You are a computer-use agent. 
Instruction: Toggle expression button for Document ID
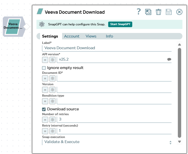[45, 78]
